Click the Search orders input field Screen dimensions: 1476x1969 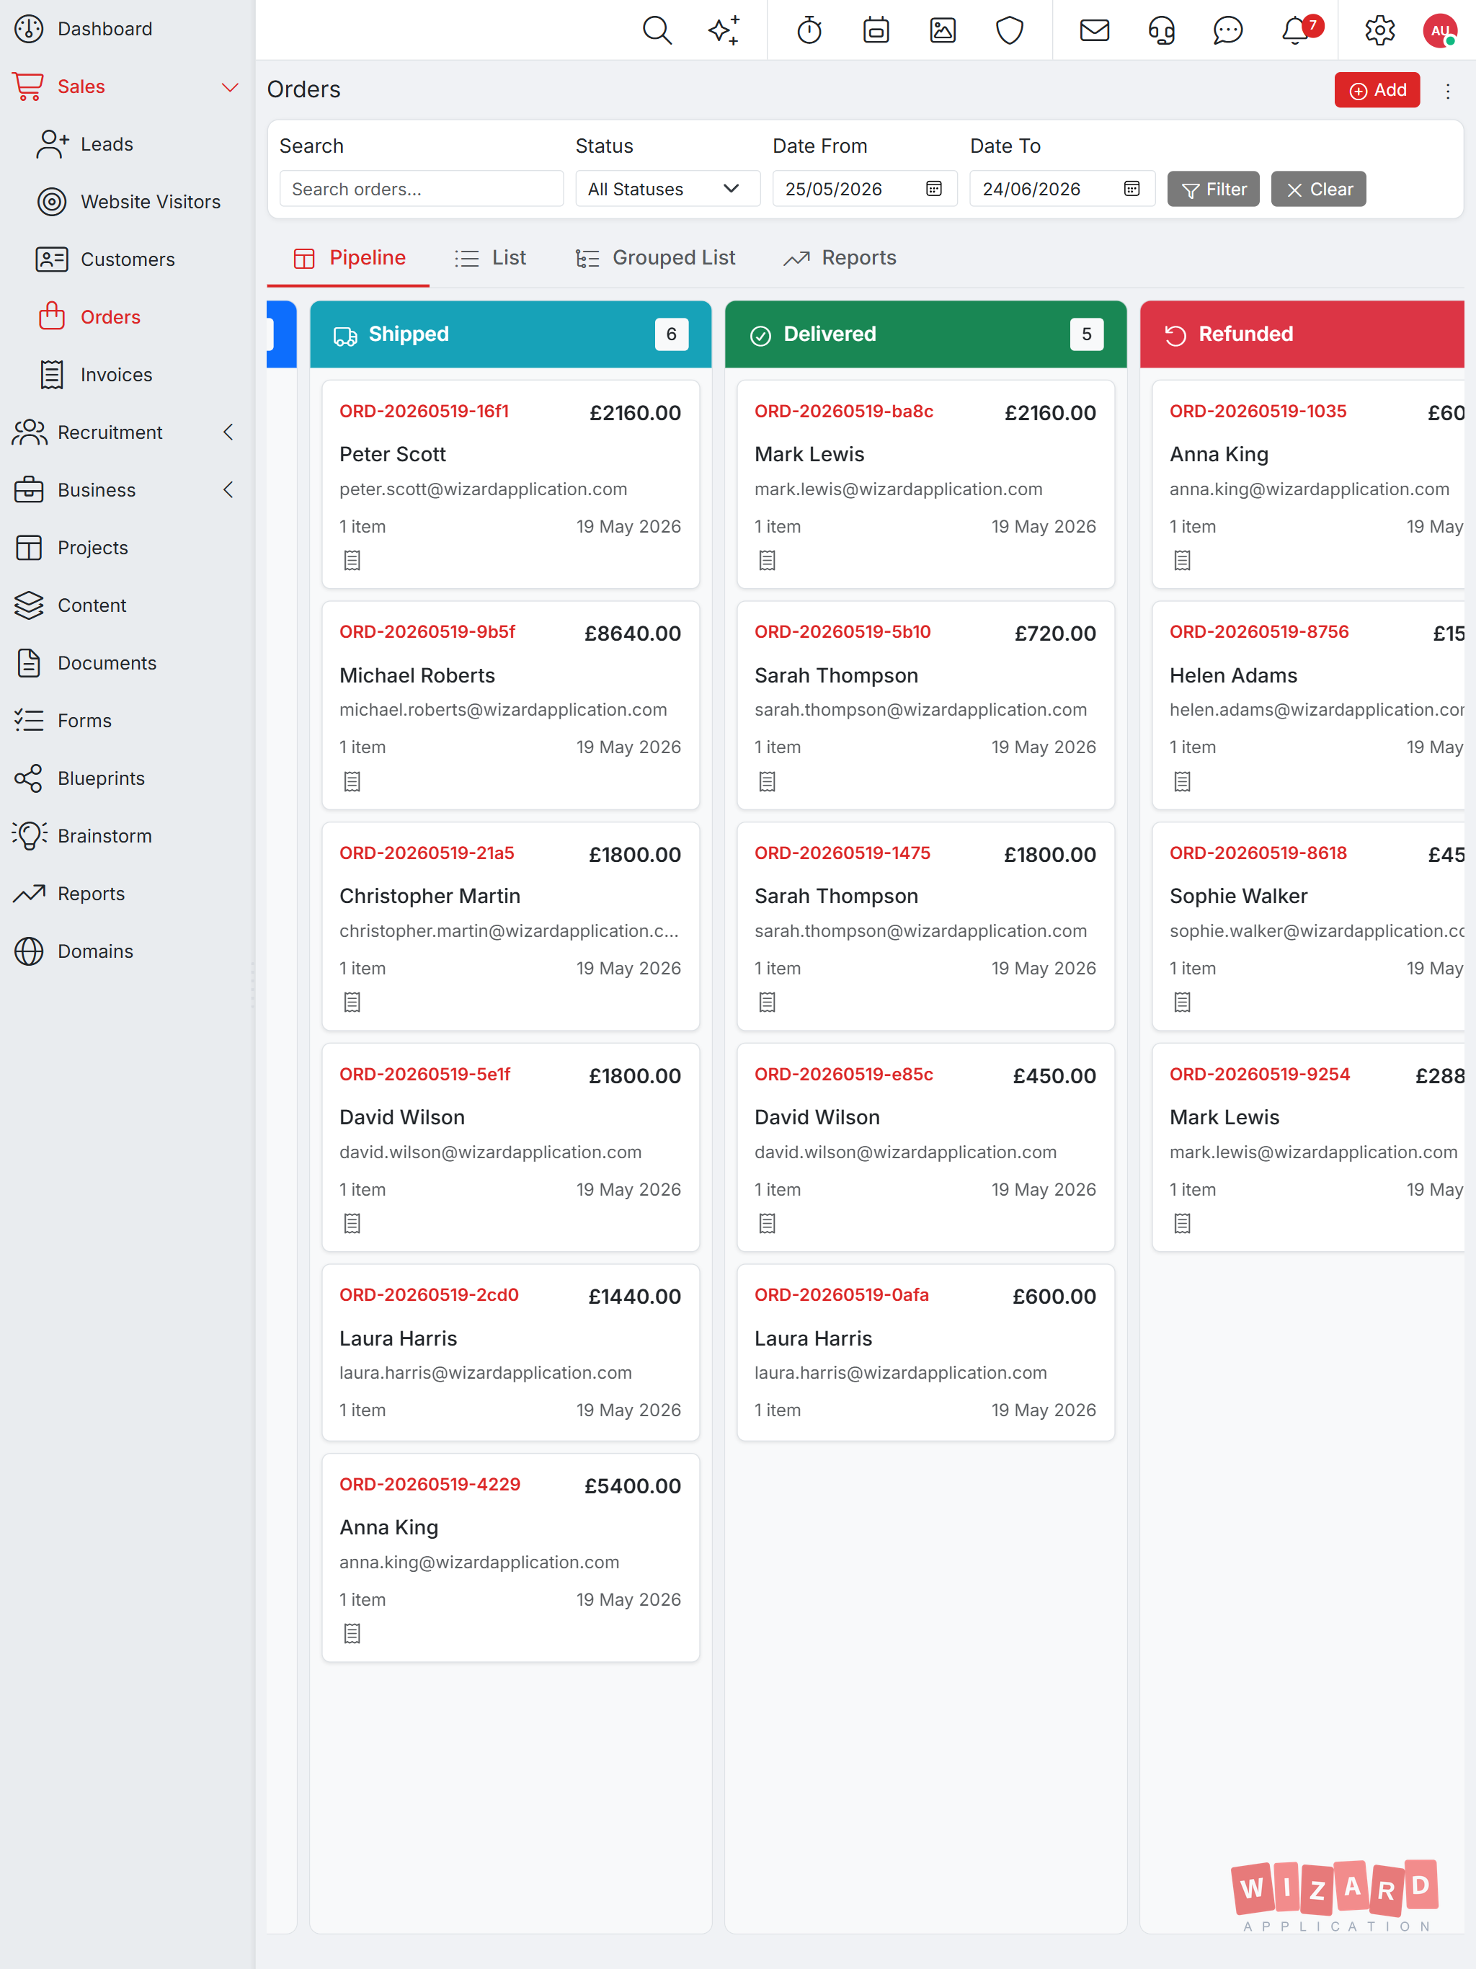tap(421, 189)
